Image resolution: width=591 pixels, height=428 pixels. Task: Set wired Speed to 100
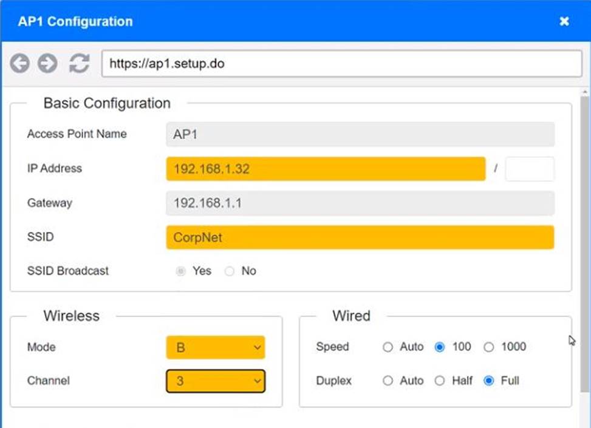440,347
